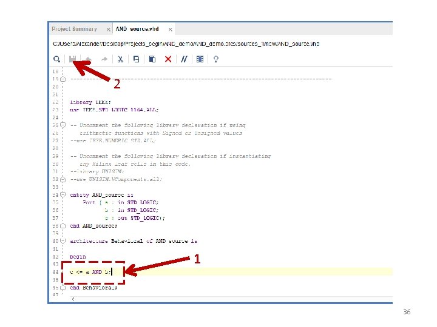Copy with the duplicate pages icon

click(136, 59)
